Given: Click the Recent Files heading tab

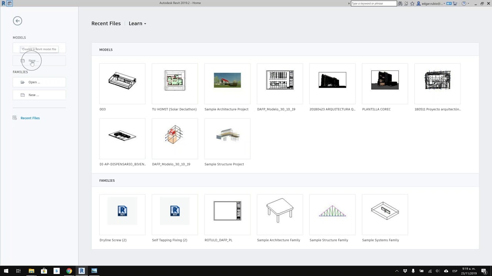Looking at the screenshot, I should pyautogui.click(x=106, y=23).
